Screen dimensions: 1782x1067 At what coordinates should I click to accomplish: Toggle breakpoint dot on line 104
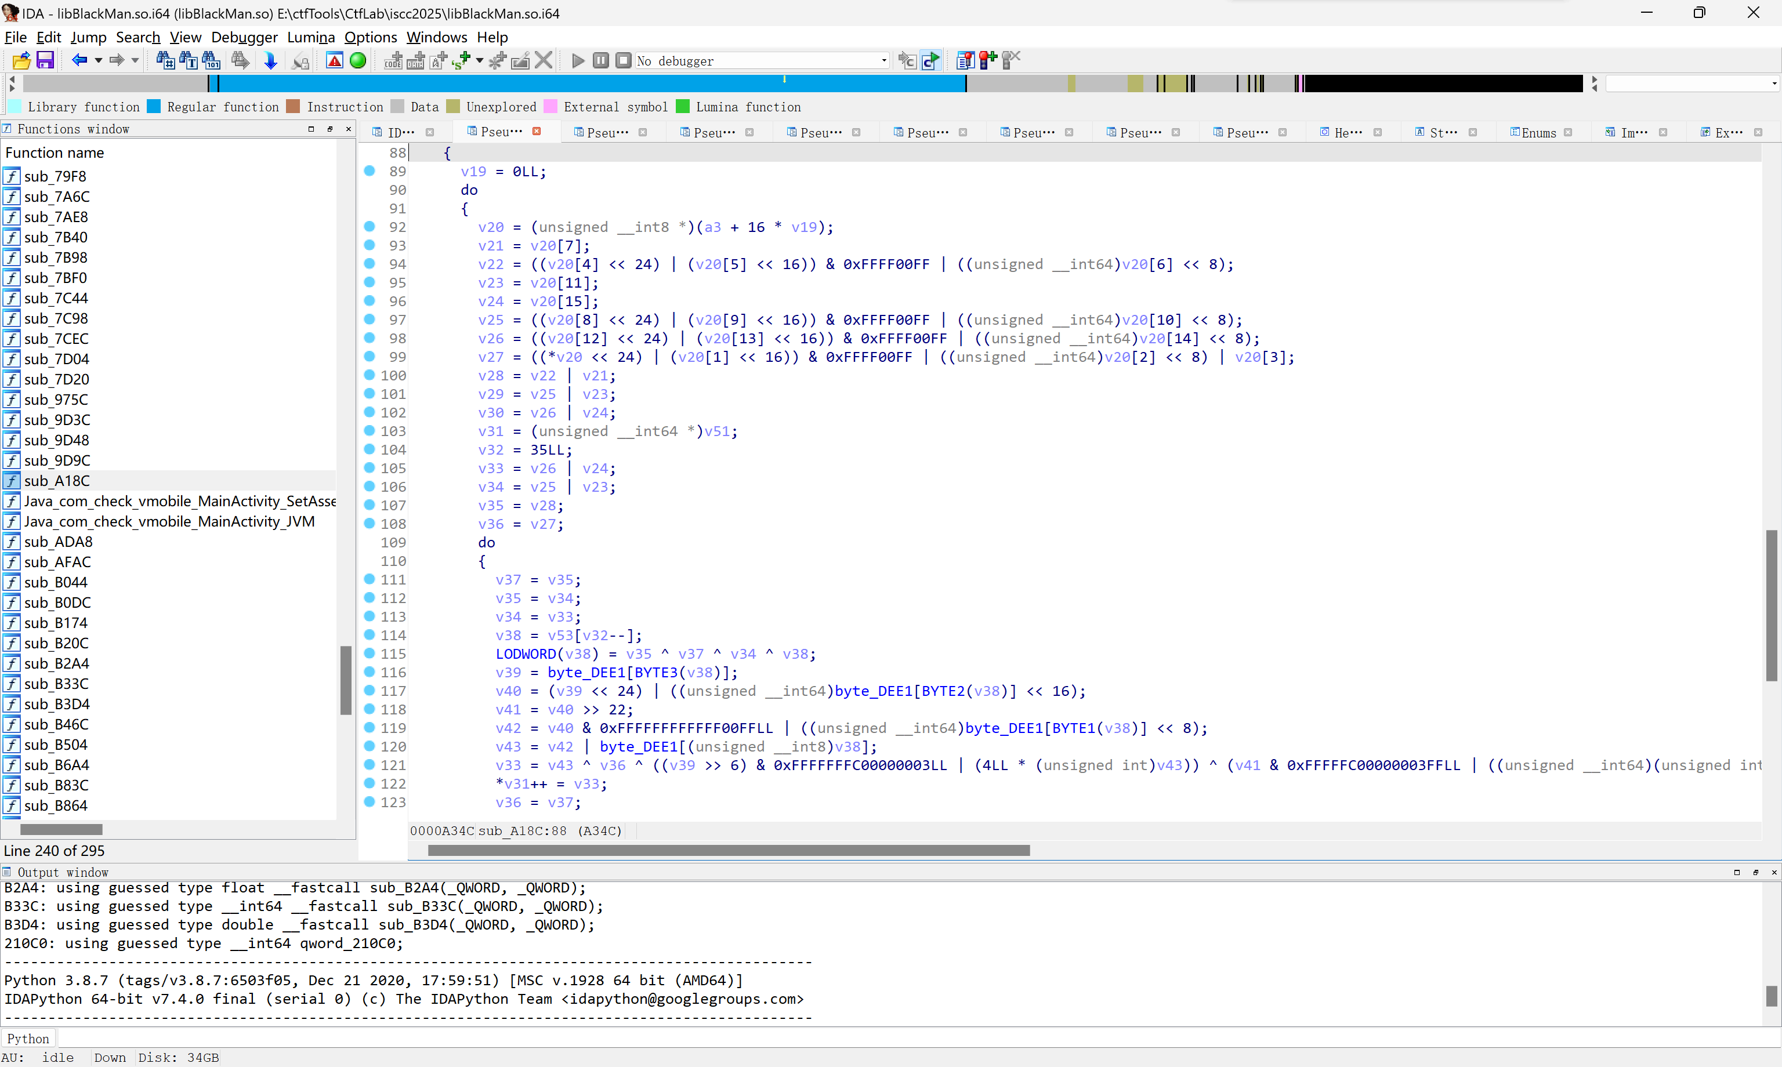click(x=370, y=449)
